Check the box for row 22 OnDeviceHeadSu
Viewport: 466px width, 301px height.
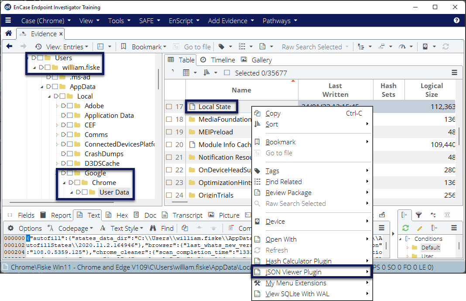coord(169,170)
